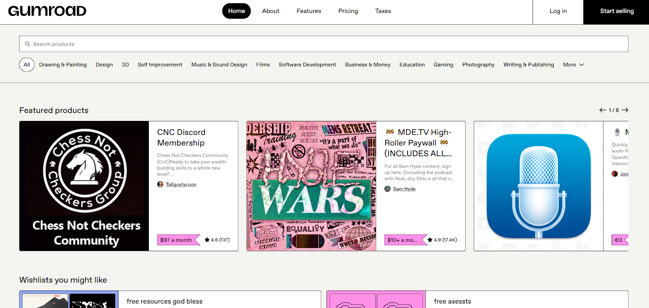The image size is (649, 308).
Task: Open the Pricing page
Action: (x=348, y=11)
